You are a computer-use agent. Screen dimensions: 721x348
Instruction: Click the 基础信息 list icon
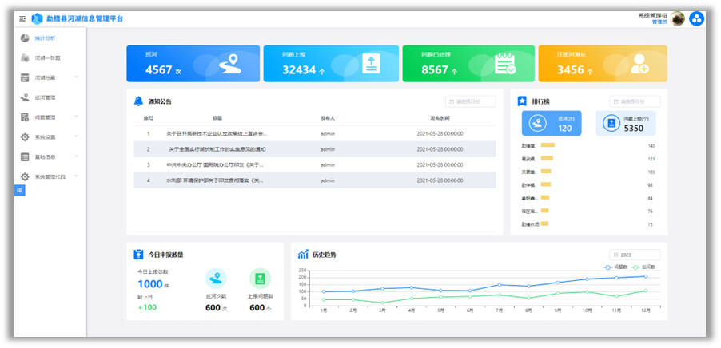[26, 156]
